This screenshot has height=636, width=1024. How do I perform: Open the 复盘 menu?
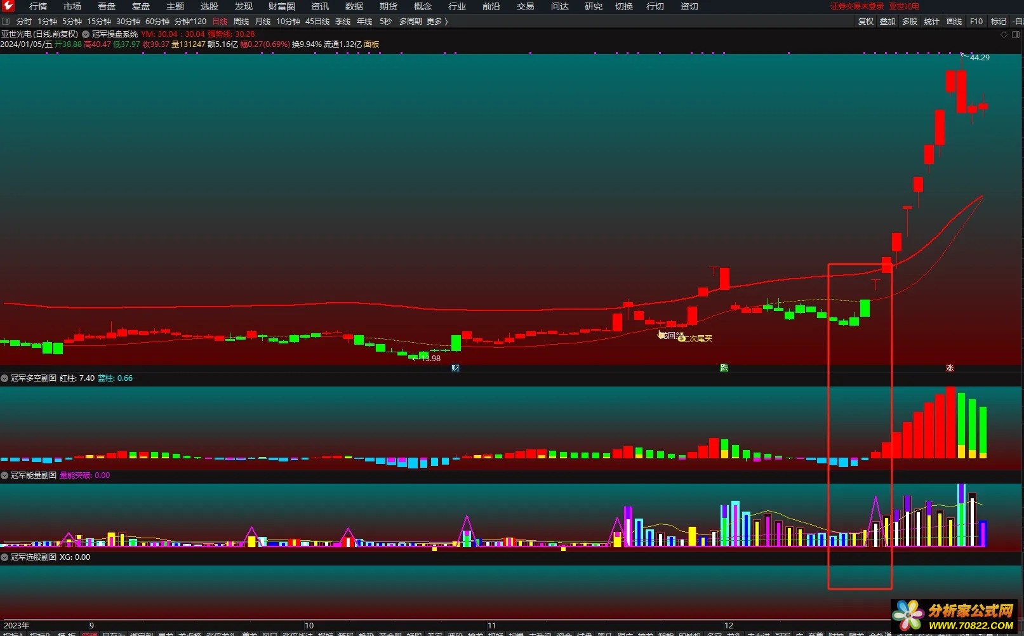click(x=141, y=6)
